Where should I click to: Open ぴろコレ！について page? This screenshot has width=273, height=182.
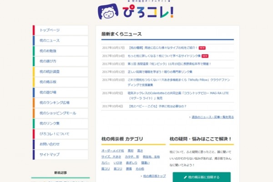coord(61,134)
